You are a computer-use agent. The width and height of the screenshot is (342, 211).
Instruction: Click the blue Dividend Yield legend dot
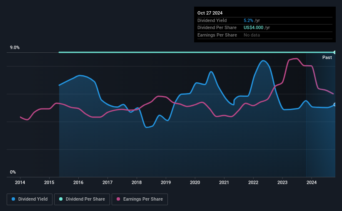13,199
